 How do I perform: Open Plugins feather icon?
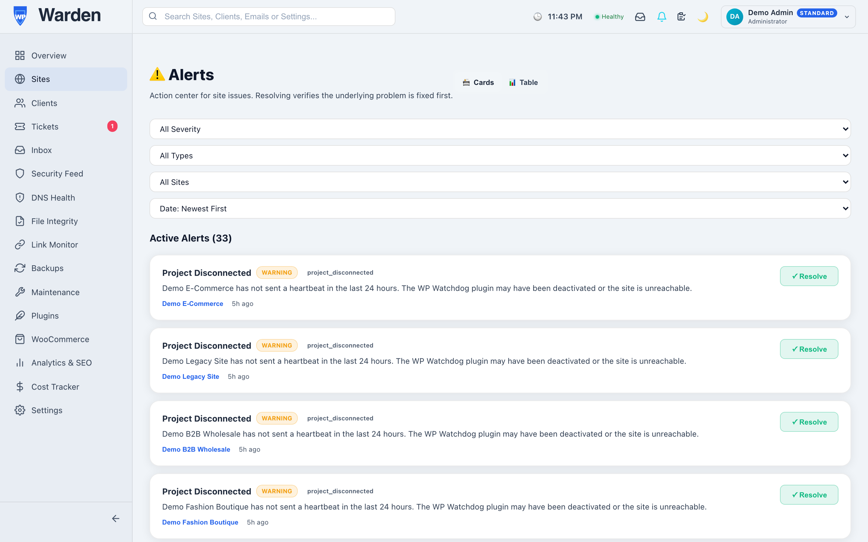click(20, 316)
